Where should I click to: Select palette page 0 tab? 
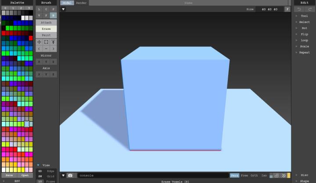(x=5, y=8)
